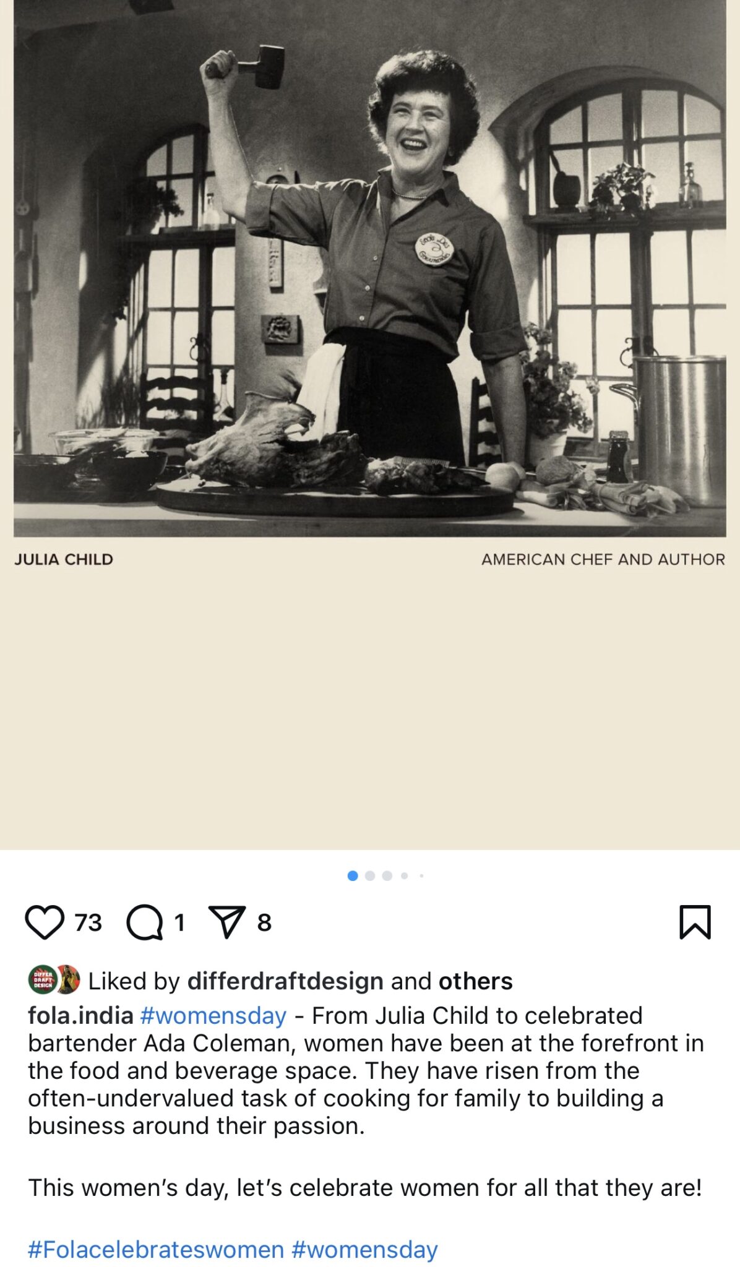This screenshot has height=1267, width=740.
Task: Tap the second liker avatar beside Liked by
Action: coord(68,981)
